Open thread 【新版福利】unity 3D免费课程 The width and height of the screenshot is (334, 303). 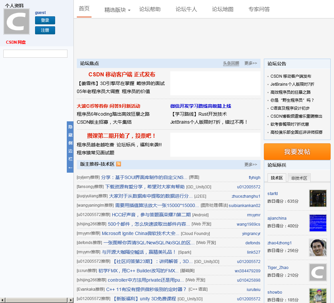pos(144,299)
